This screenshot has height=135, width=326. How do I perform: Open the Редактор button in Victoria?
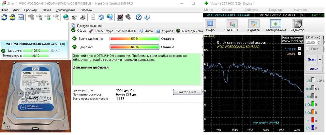click(x=297, y=25)
